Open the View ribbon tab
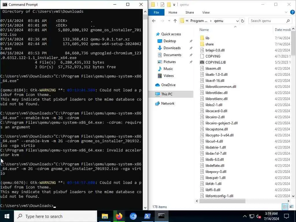Image resolution: width=296 pixels, height=222 pixels. pyautogui.click(x=206, y=12)
